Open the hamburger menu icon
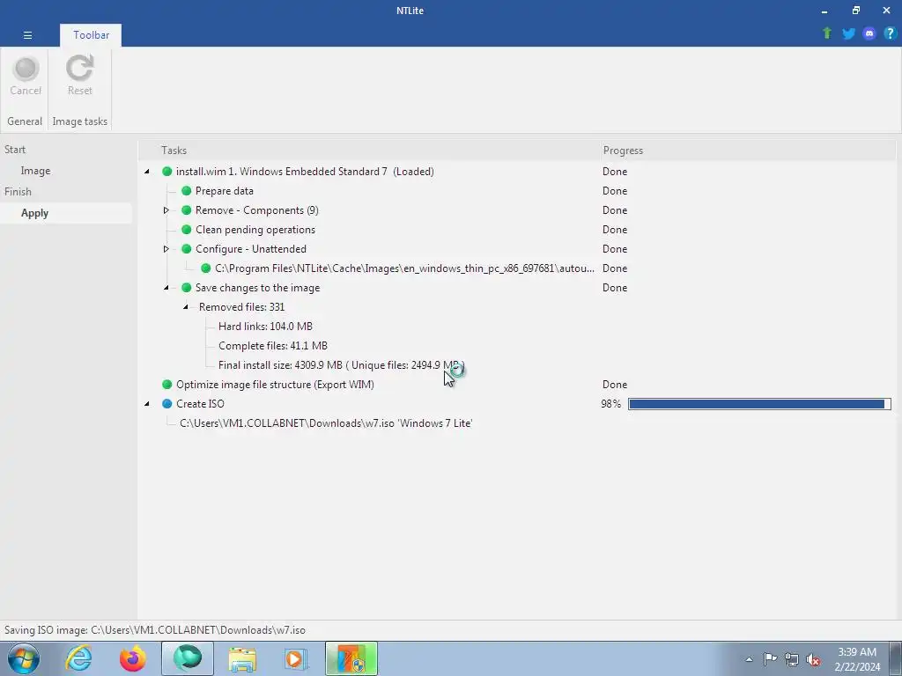The image size is (902, 676). point(27,35)
